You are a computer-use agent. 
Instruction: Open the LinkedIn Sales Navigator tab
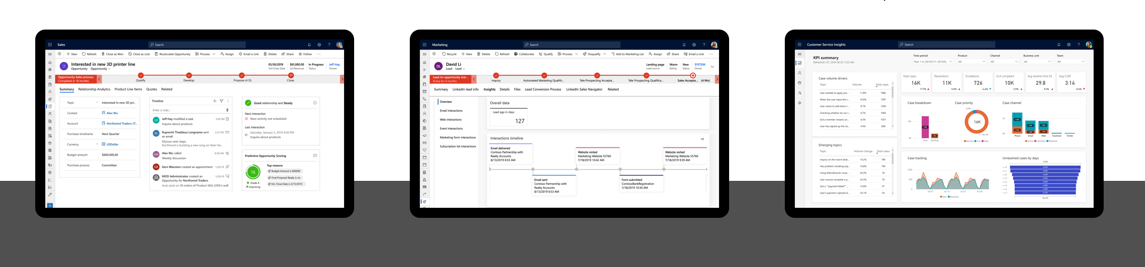click(x=584, y=89)
